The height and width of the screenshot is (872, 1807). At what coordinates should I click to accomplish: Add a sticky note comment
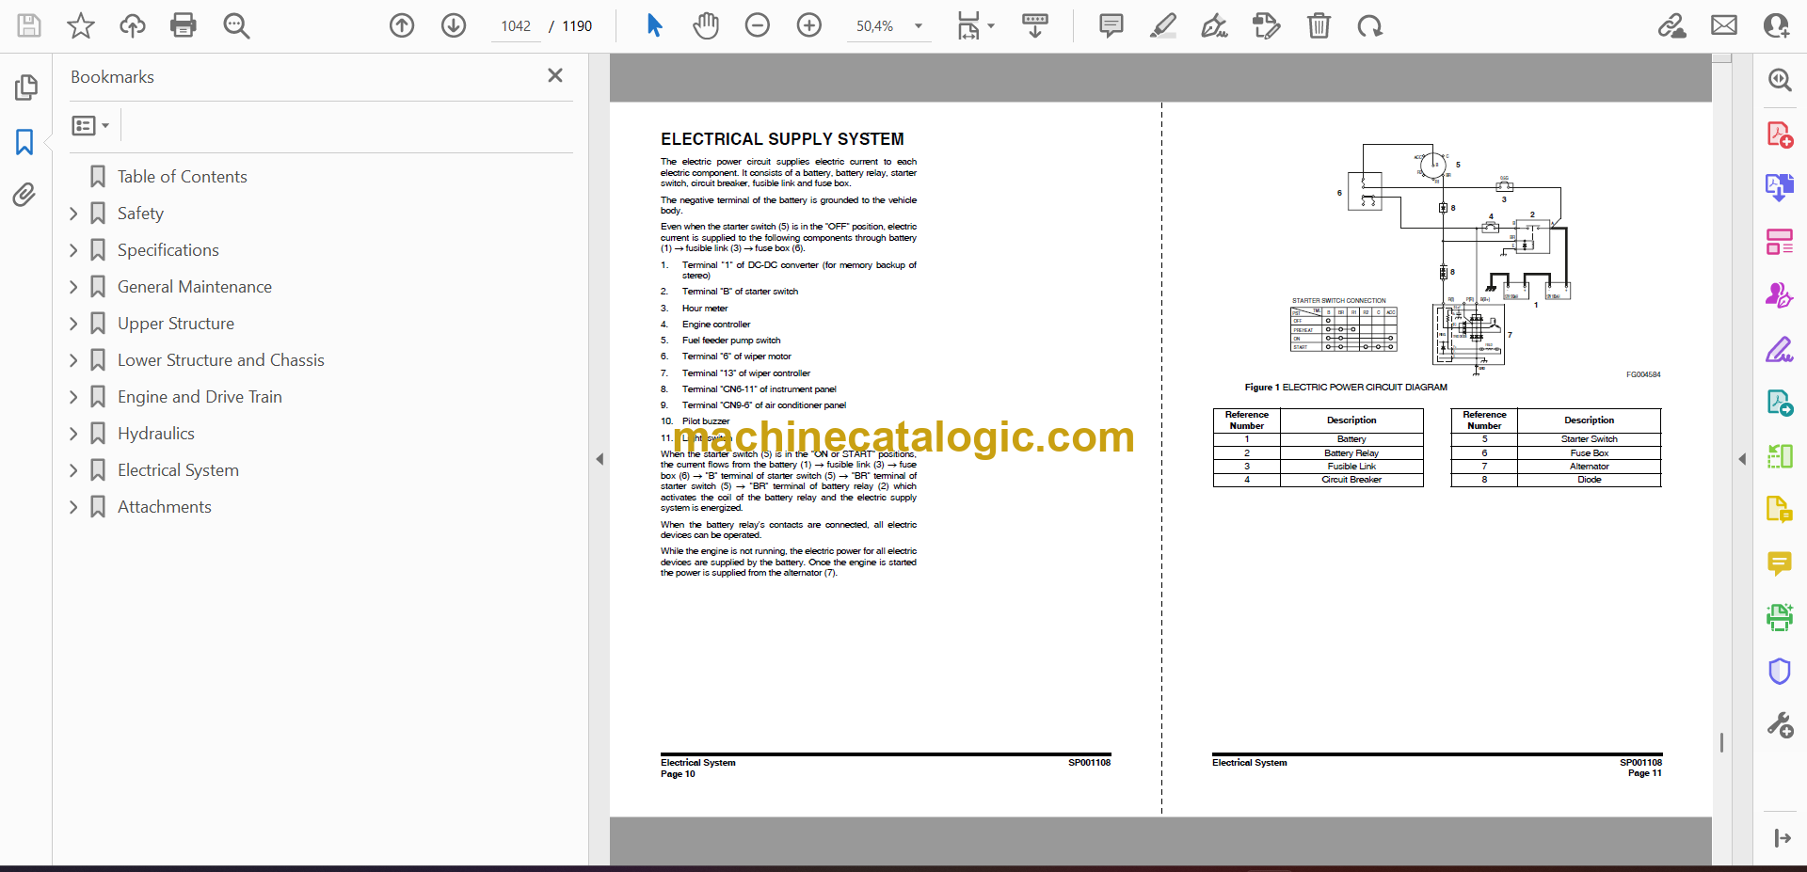click(x=1111, y=25)
